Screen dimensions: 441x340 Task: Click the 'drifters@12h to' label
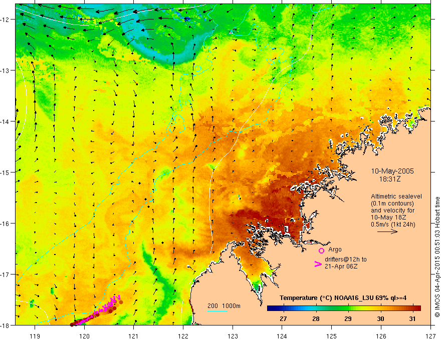346,259
